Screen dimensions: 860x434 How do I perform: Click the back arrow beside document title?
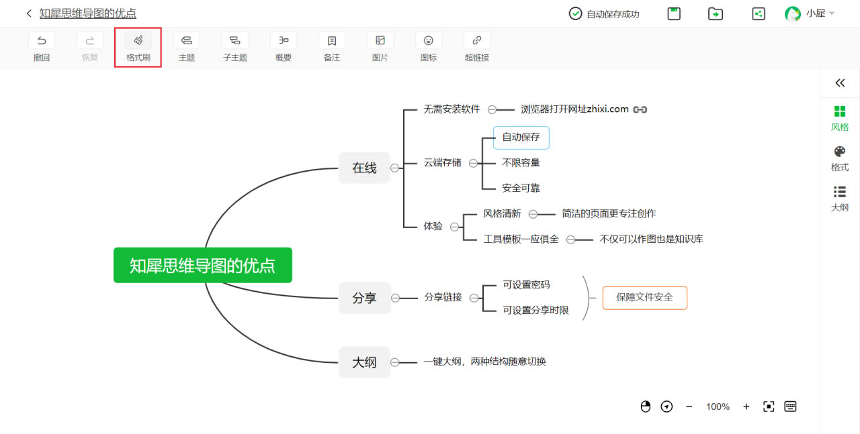(29, 13)
